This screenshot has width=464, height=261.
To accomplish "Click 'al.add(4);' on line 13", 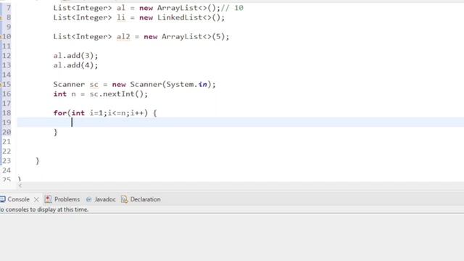I will 75,65.
